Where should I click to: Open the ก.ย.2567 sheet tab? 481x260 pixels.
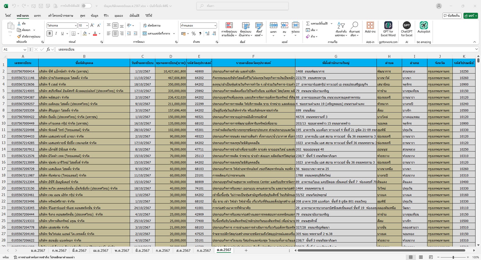click(x=204, y=251)
